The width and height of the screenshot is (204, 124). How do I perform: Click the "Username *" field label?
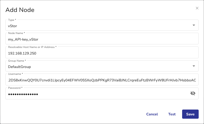tap(16, 74)
